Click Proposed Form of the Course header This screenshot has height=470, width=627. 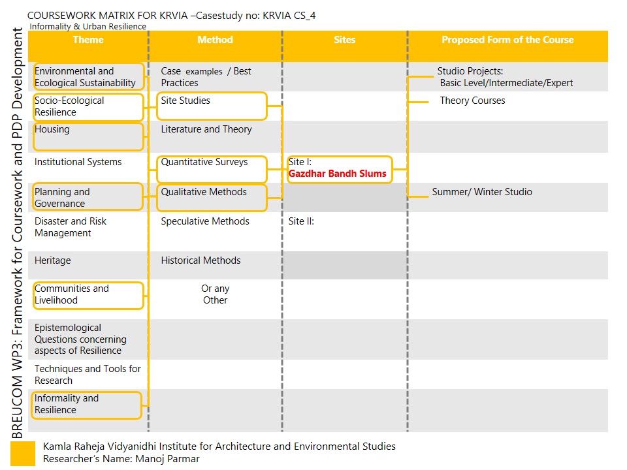click(507, 40)
